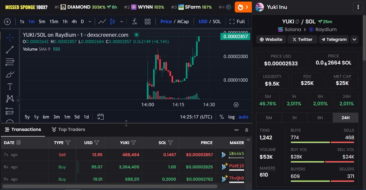Screen dimensions: 366x190
Task: Select the text annotation tool
Action: [10, 86]
